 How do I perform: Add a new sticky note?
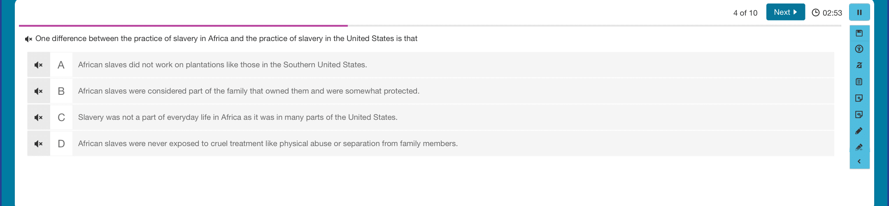point(859,98)
